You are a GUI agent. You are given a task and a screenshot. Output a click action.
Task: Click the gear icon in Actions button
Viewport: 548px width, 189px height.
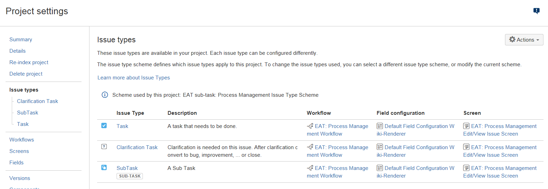click(x=512, y=40)
